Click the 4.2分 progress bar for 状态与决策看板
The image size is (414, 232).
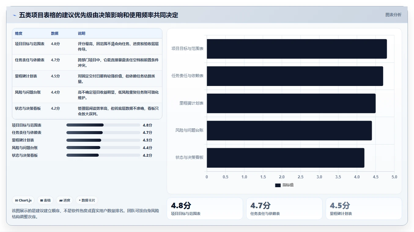pos(103,155)
